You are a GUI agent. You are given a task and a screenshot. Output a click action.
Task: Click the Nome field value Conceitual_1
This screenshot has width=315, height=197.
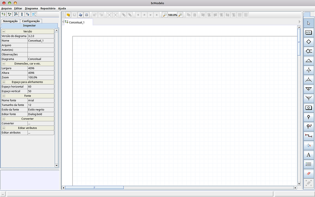tap(41, 41)
